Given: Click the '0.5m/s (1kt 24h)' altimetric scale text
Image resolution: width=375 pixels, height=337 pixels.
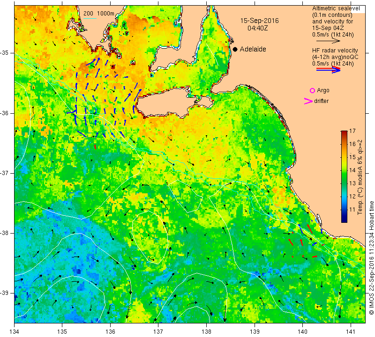Looking at the screenshot, I should pyautogui.click(x=333, y=35).
